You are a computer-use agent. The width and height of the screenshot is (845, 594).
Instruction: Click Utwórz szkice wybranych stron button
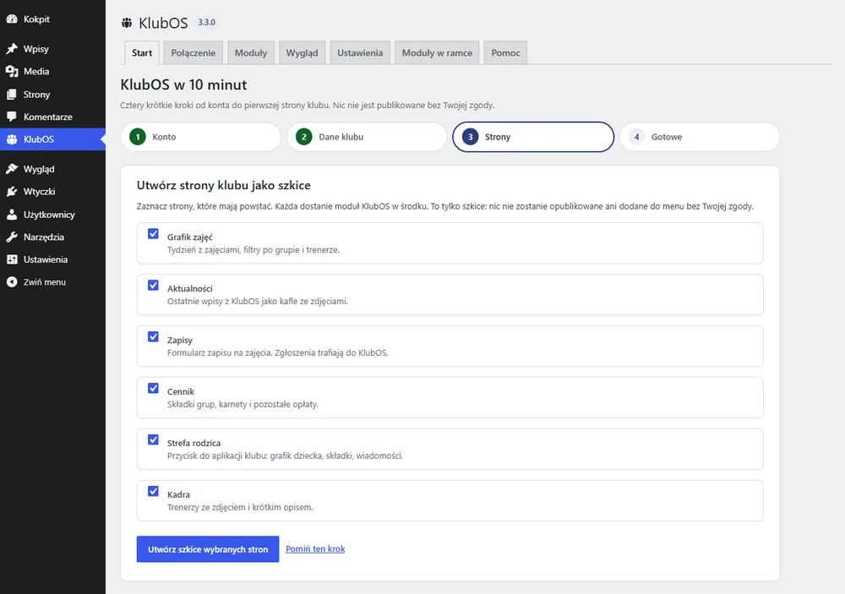pos(208,549)
